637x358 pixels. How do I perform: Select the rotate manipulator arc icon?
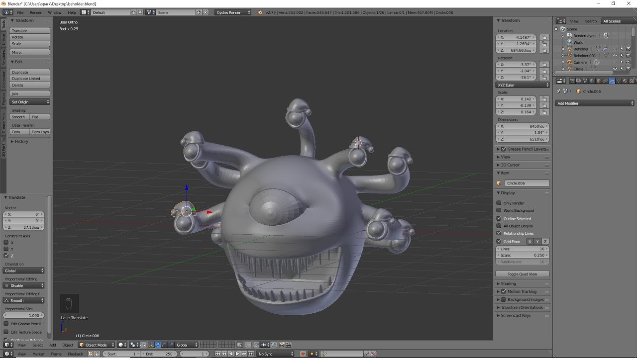tap(164, 345)
